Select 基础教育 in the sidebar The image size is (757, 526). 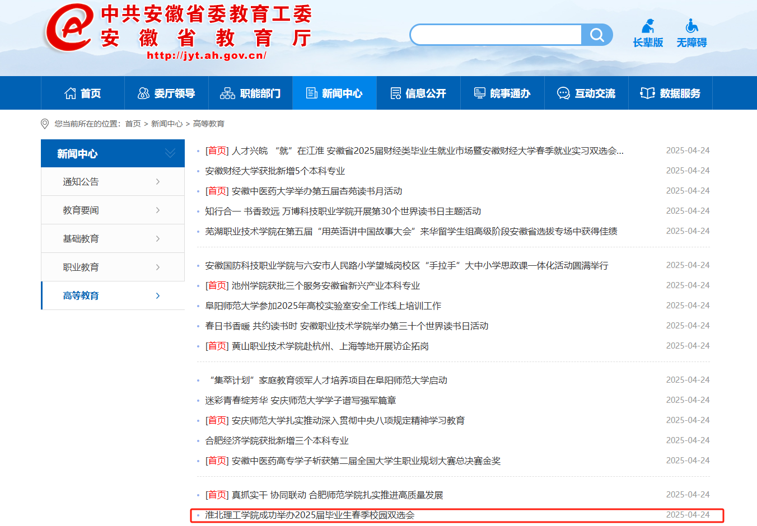point(81,239)
